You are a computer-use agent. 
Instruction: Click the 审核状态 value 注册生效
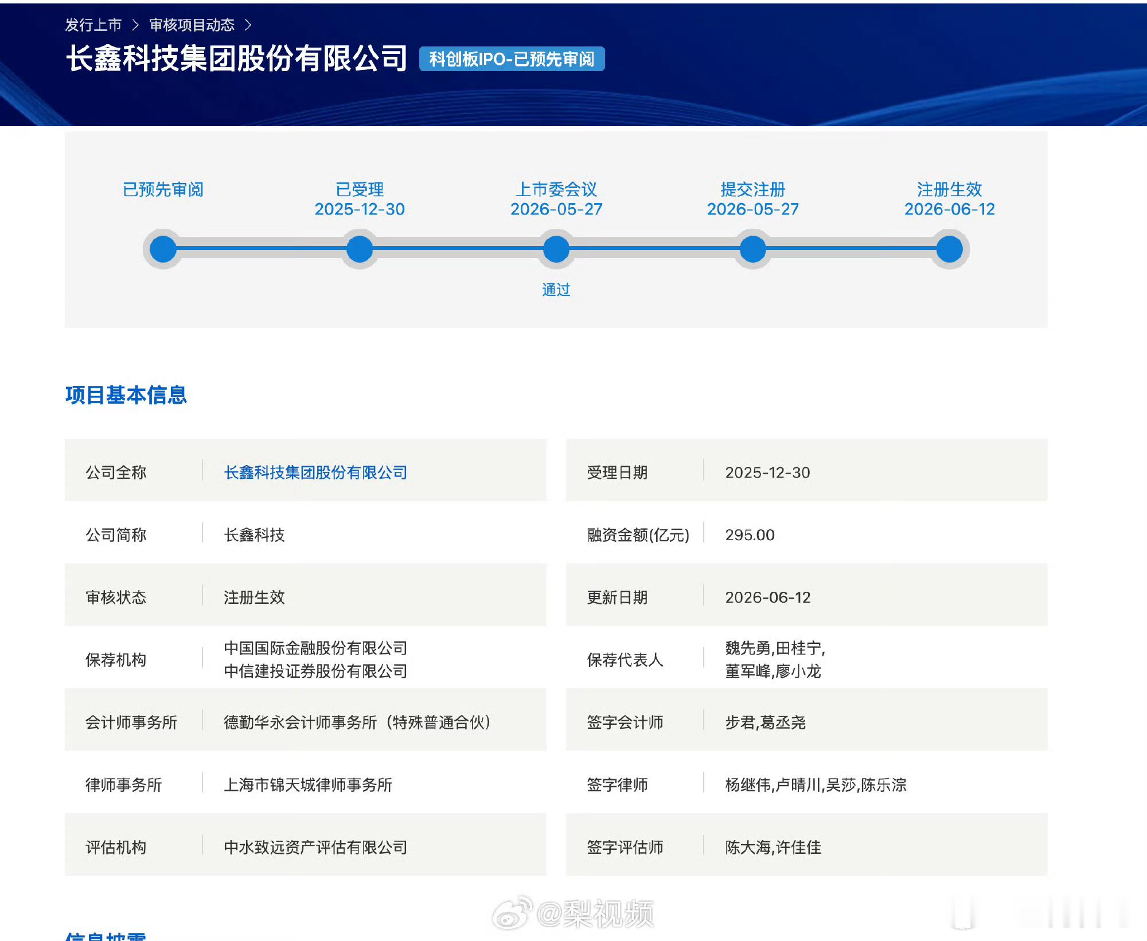[254, 598]
